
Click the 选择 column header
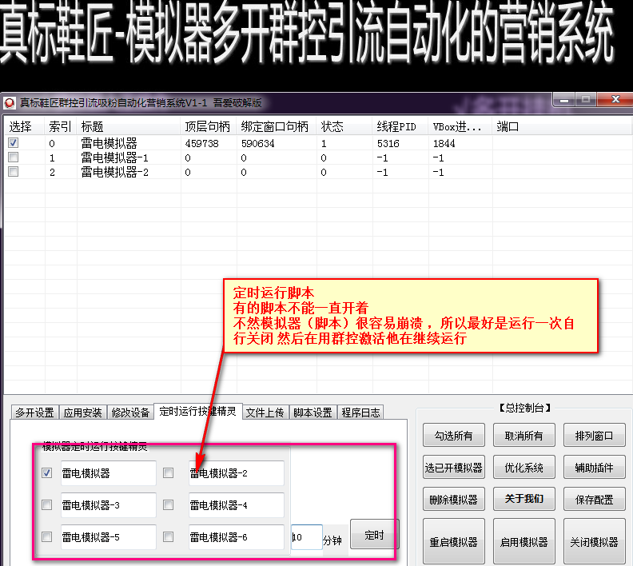tap(24, 126)
